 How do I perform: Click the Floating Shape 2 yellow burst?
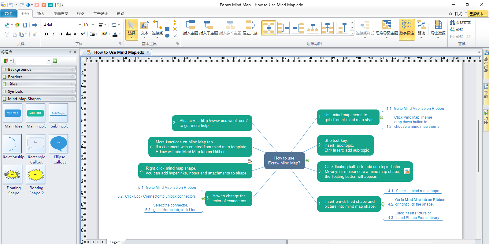[x=36, y=175]
